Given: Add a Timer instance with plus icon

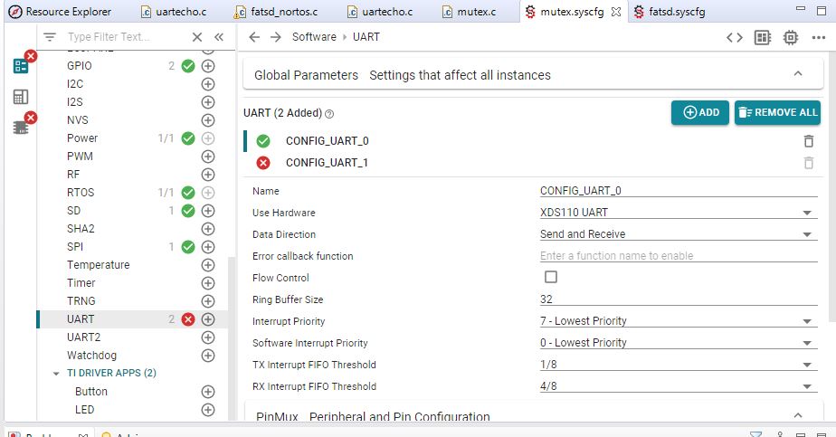Looking at the screenshot, I should pos(208,283).
